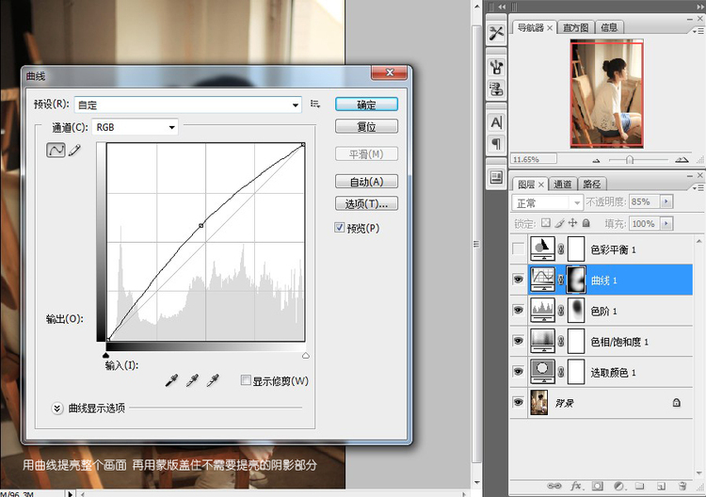Enable the 显示修剪(W) checkbox
706x497 pixels.
coord(246,381)
